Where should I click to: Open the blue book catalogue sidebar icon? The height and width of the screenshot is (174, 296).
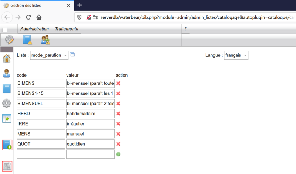[7, 88]
